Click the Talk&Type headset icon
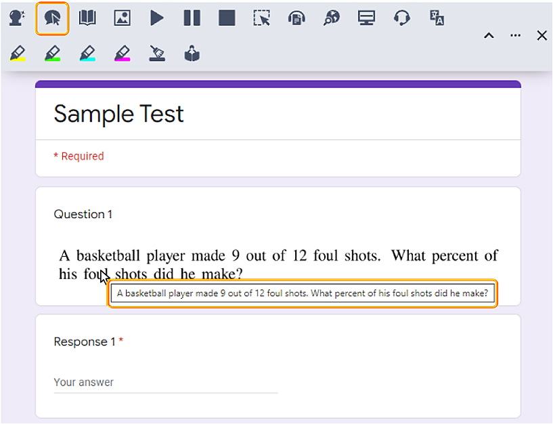This screenshot has width=553, height=424. [x=401, y=18]
